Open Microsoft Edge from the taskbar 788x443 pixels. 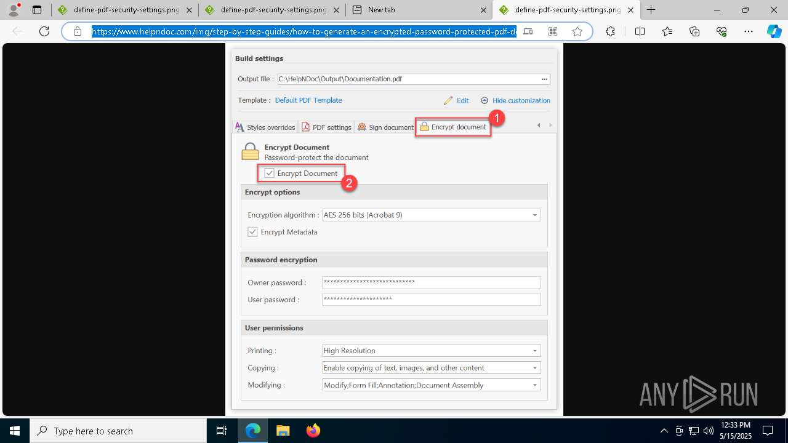coord(253,431)
